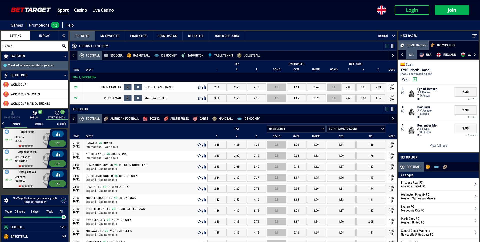The height and width of the screenshot is (242, 480).
Task: Play the Pineda race live stream icon
Action: point(415,79)
